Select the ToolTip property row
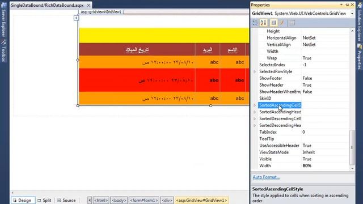 pos(303,139)
